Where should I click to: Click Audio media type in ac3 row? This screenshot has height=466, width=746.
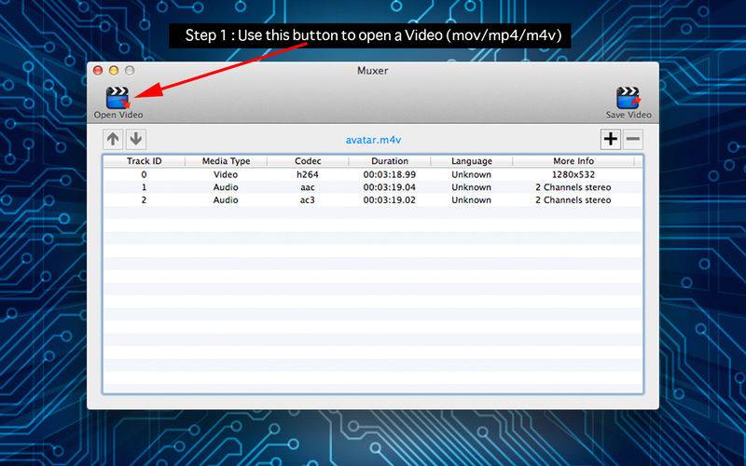pyautogui.click(x=226, y=200)
